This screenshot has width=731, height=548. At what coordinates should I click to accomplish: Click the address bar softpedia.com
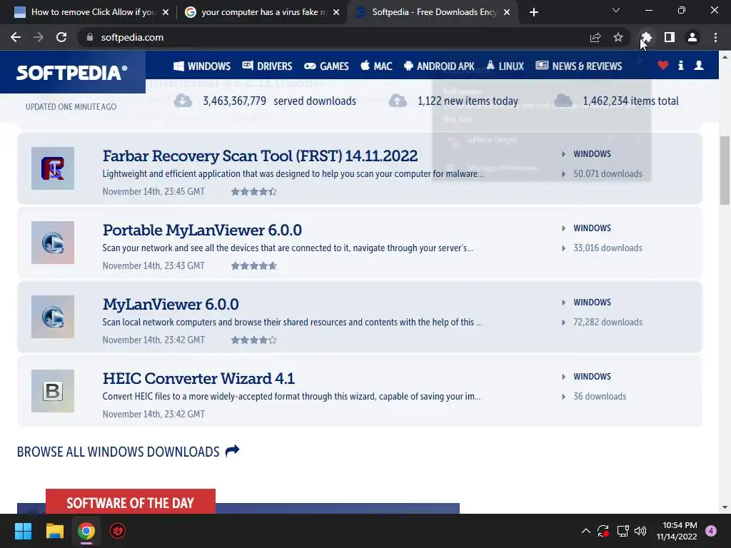132,37
